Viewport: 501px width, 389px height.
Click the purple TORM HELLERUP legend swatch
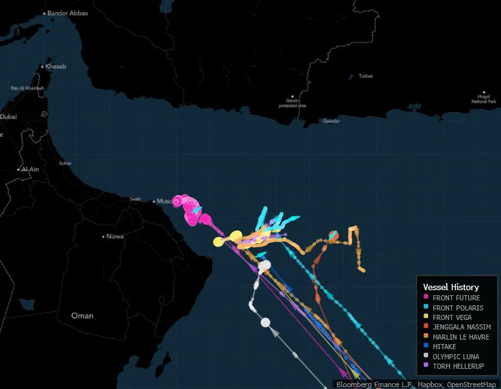426,366
